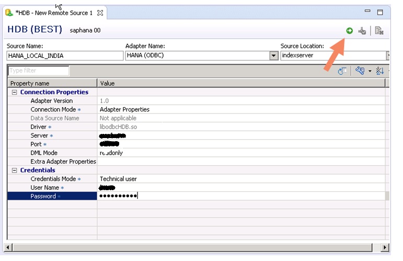Select the HDB - New Remote Source 1 tab
The image size is (403, 261).
(x=54, y=13)
